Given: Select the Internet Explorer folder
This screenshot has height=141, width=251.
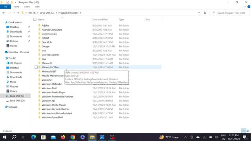Looking at the screenshot, I should click(50, 55).
